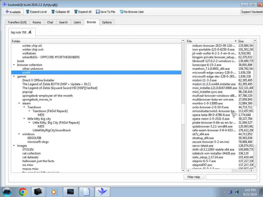Click the file filter input field
Image resolution: width=263 pixels, height=197 pixels.
pyautogui.click(x=231, y=177)
